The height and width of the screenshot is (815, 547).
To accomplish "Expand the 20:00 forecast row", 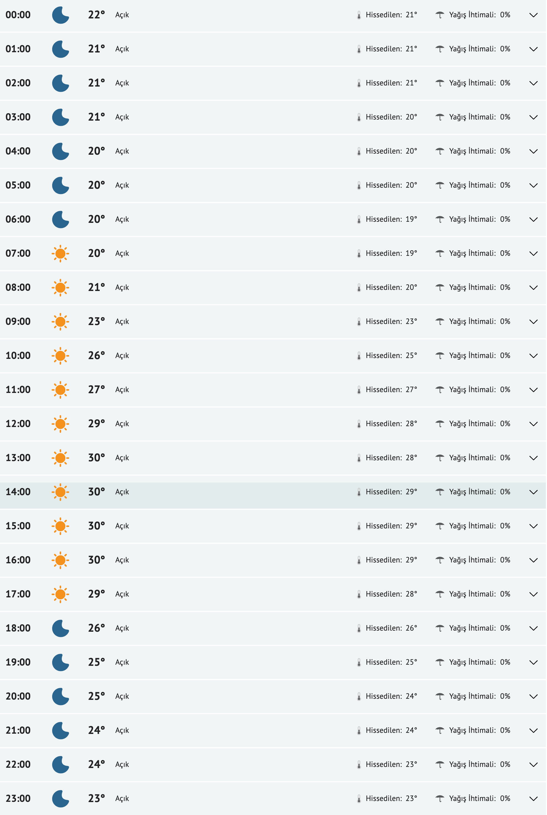I will point(534,697).
